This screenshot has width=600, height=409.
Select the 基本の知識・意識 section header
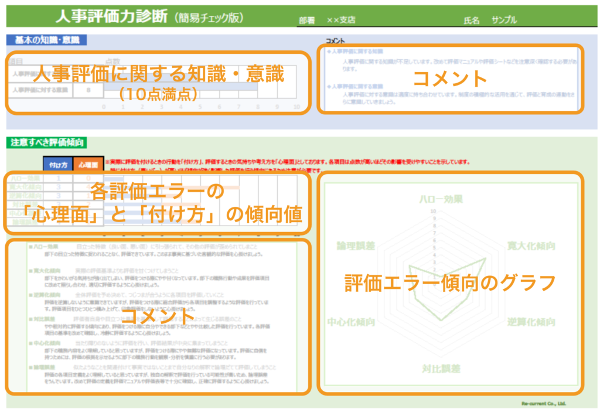coord(46,40)
